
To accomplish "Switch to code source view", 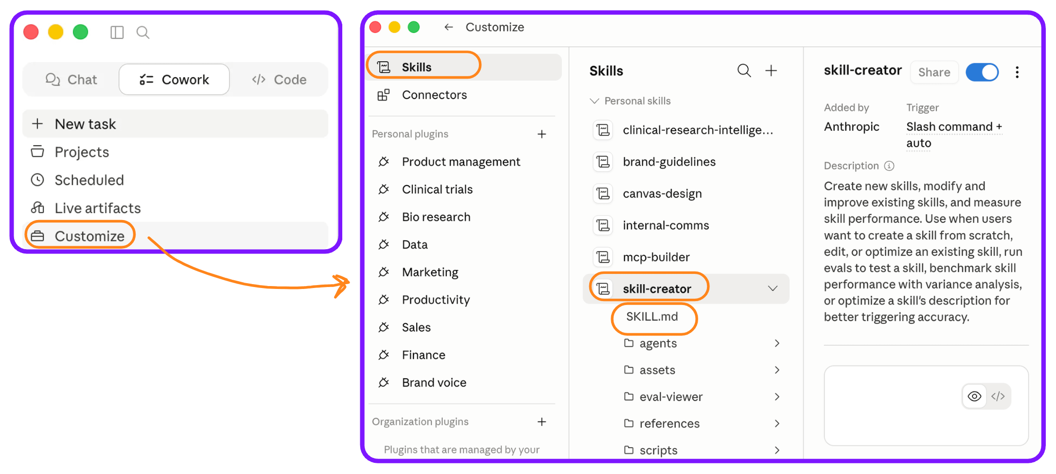I will point(998,396).
